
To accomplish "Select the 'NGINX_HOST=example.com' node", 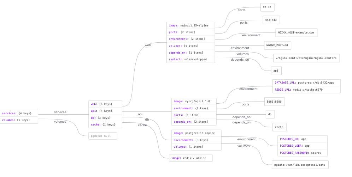I will (x=296, y=32).
